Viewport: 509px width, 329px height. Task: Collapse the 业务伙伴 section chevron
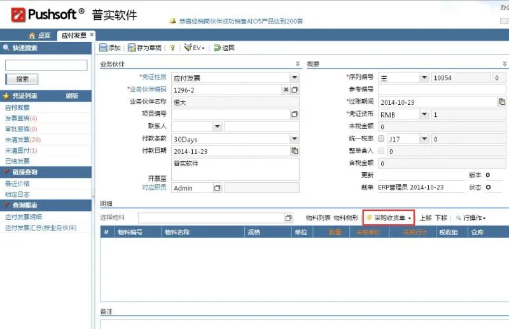click(297, 64)
